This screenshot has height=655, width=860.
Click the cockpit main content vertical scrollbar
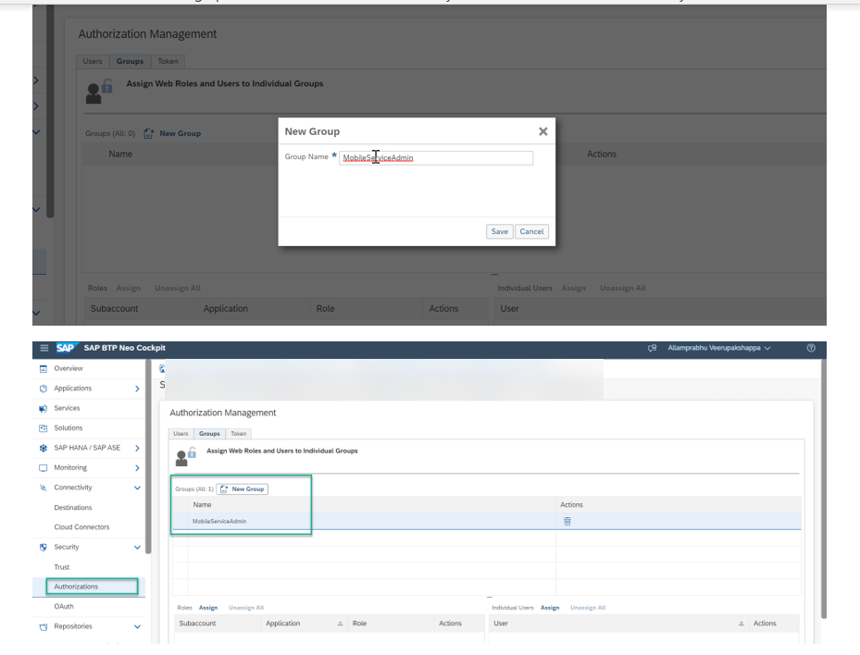click(x=824, y=488)
